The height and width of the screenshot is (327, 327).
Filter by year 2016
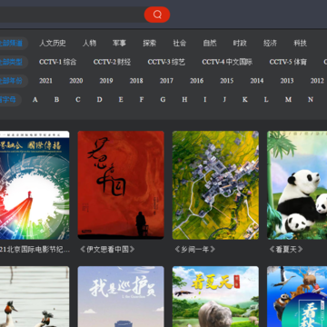pos(196,81)
